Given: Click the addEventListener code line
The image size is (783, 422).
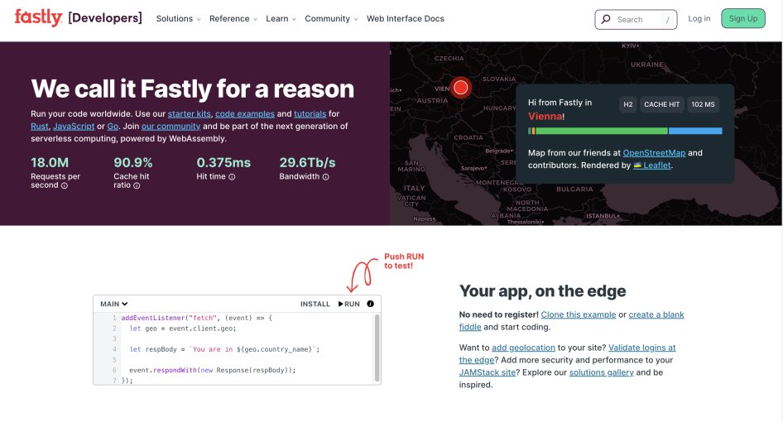Looking at the screenshot, I should 197,318.
